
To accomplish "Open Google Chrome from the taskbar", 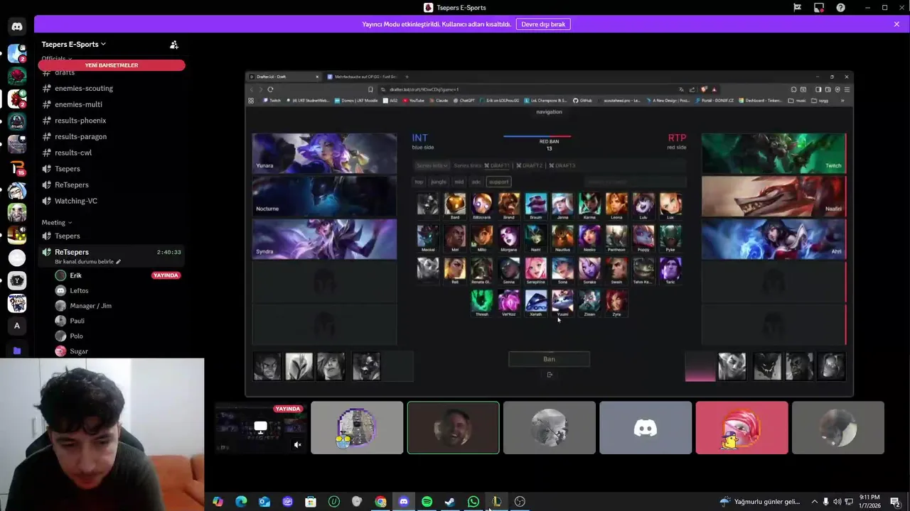I will coord(380,502).
